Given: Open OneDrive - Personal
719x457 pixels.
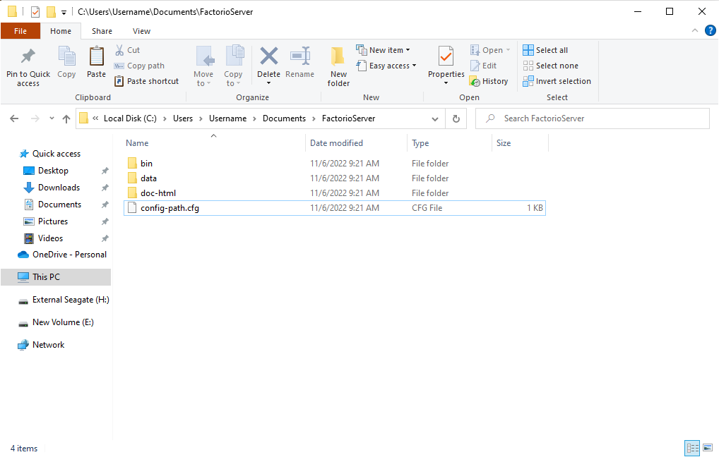Looking at the screenshot, I should click(x=61, y=255).
